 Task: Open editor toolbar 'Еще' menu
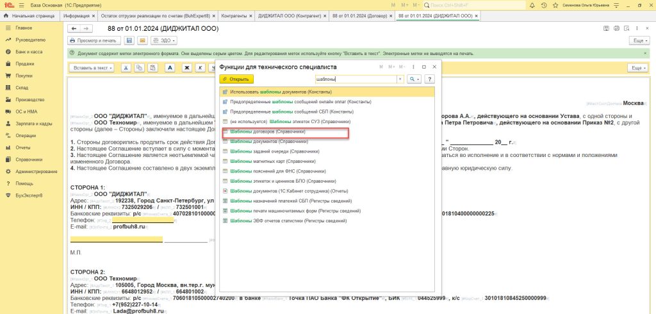pos(637,68)
